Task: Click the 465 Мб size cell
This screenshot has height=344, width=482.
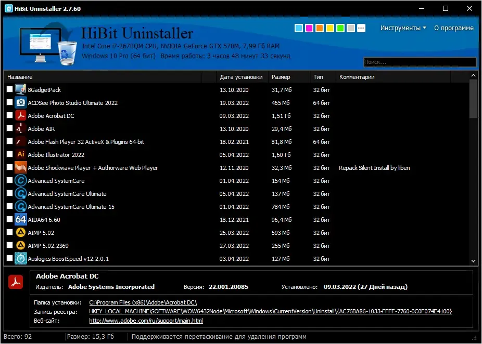Action: pyautogui.click(x=281, y=103)
